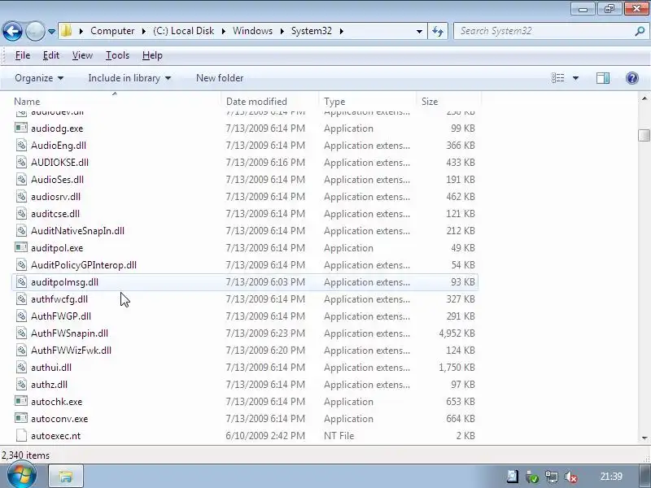Click the Windows breadcrumb segment
The height and width of the screenshot is (488, 651).
tap(252, 31)
